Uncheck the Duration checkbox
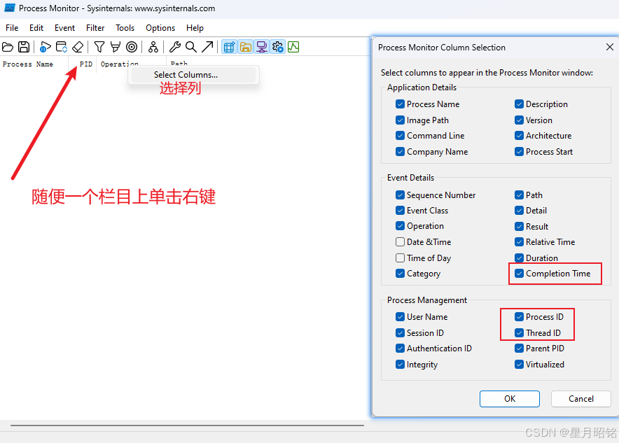619x443 pixels. pyautogui.click(x=519, y=258)
